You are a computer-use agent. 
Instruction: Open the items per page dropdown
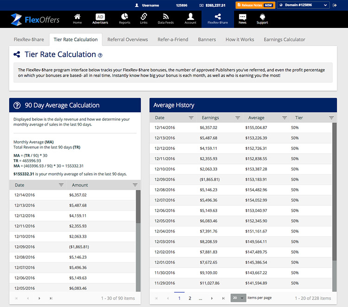point(238,298)
